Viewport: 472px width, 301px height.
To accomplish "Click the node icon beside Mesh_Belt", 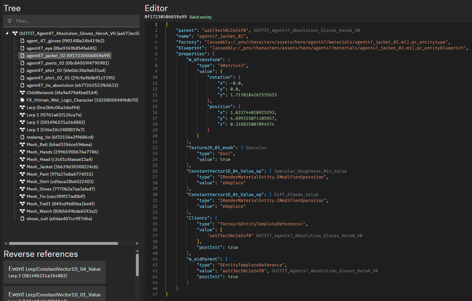I will pos(22,144).
